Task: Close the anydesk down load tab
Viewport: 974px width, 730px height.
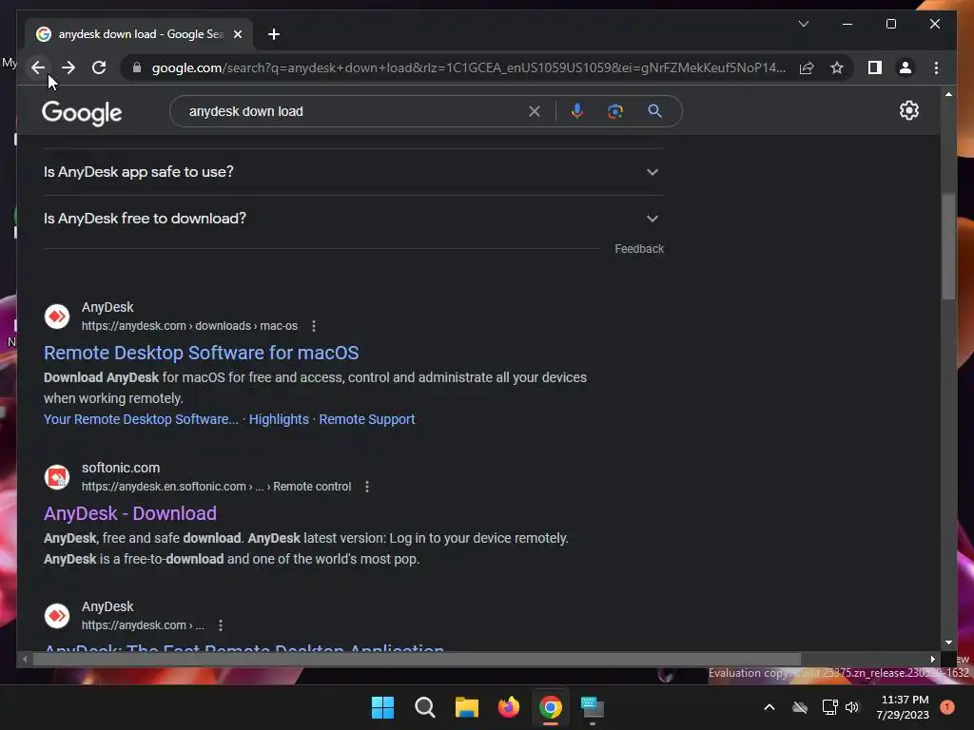Action: click(237, 34)
